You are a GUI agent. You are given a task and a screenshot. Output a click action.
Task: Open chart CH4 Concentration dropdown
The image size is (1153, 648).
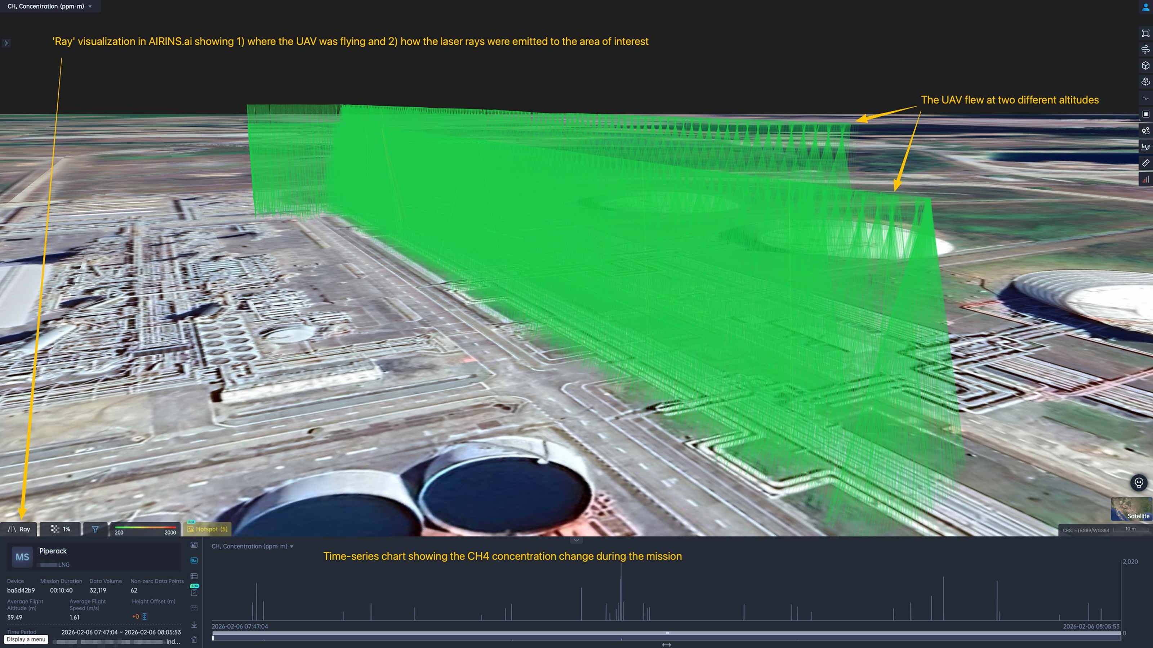[x=253, y=546]
